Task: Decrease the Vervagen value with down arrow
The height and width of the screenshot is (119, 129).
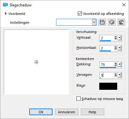Action: tap(116, 76)
